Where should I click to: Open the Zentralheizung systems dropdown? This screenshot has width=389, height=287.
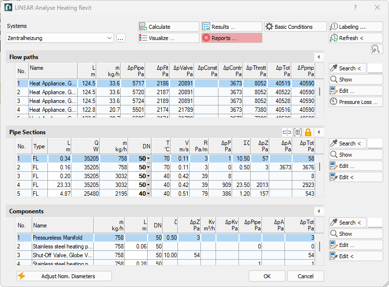point(60,38)
